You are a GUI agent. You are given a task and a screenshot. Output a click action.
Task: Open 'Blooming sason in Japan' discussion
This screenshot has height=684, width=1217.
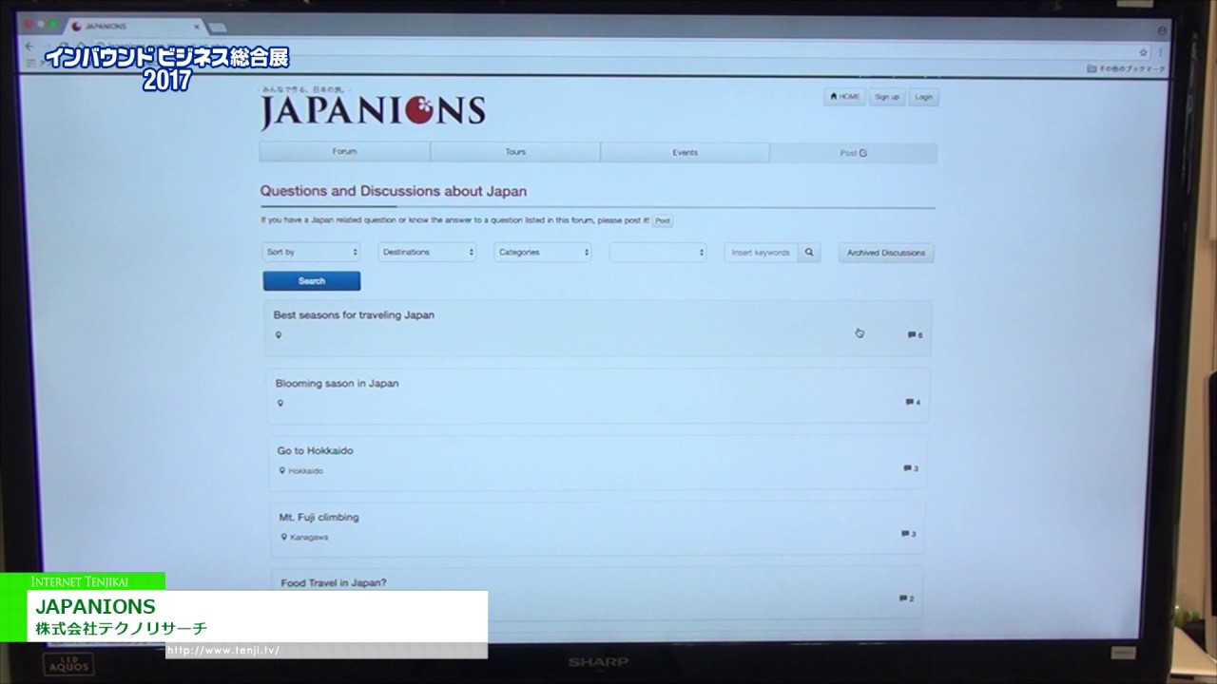tap(337, 383)
